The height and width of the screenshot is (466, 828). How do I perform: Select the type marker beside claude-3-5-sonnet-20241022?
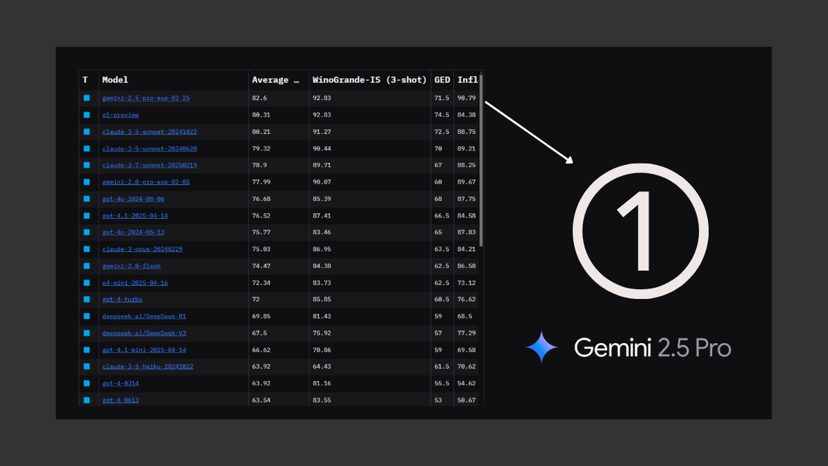pyautogui.click(x=87, y=132)
